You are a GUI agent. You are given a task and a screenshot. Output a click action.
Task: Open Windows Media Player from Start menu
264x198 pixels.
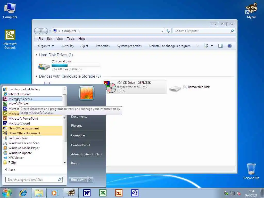click(32, 148)
